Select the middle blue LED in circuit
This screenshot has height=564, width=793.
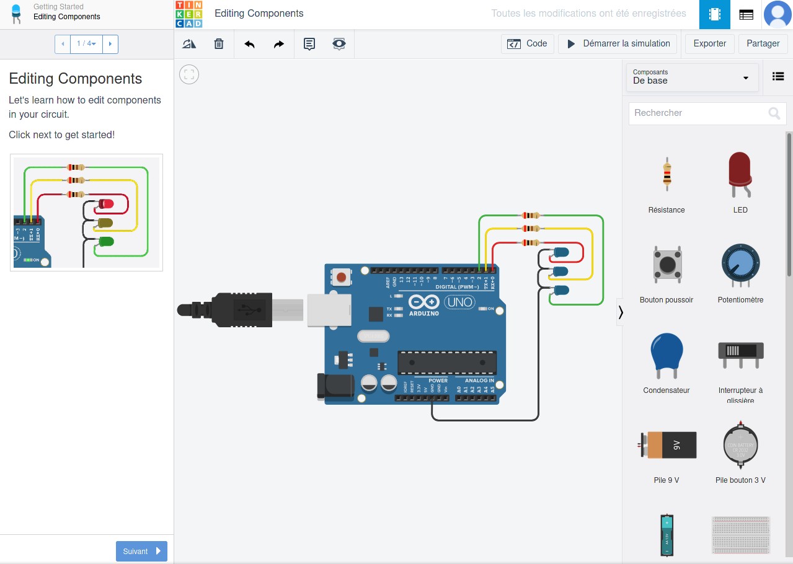559,271
